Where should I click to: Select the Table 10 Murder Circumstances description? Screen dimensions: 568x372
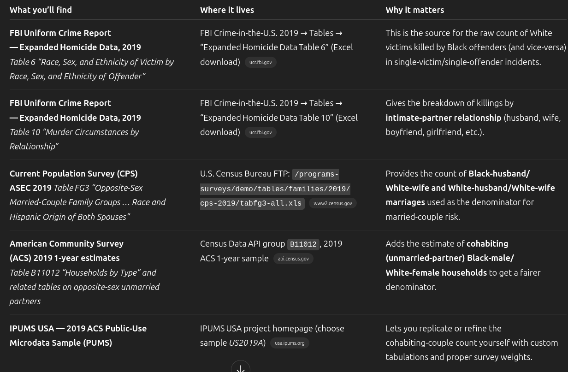click(x=74, y=139)
